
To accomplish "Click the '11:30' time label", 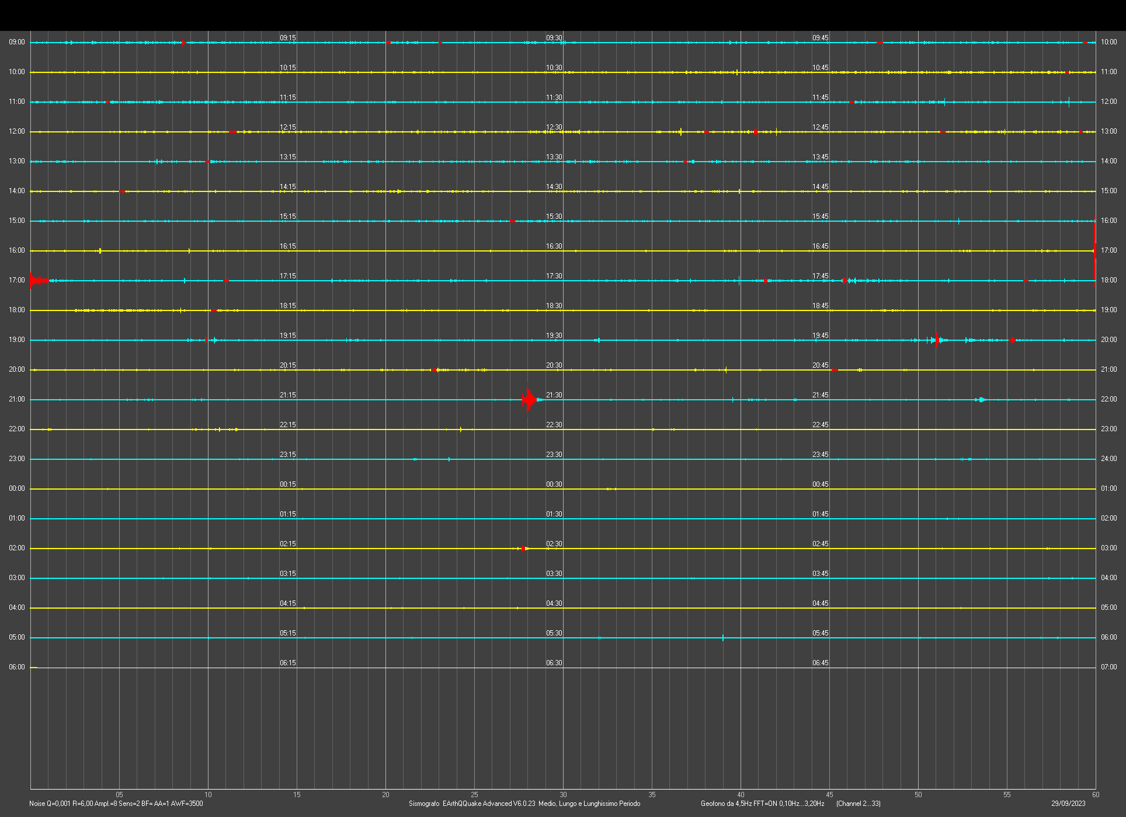I will pyautogui.click(x=554, y=97).
